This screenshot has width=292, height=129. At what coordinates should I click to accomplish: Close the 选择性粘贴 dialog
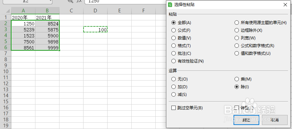285,5
